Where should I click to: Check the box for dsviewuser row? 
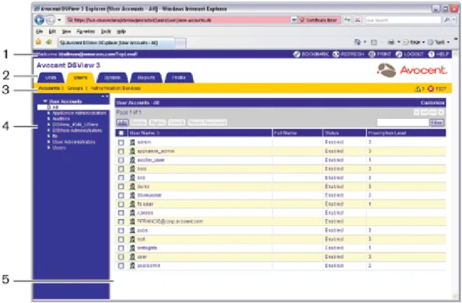point(121,195)
